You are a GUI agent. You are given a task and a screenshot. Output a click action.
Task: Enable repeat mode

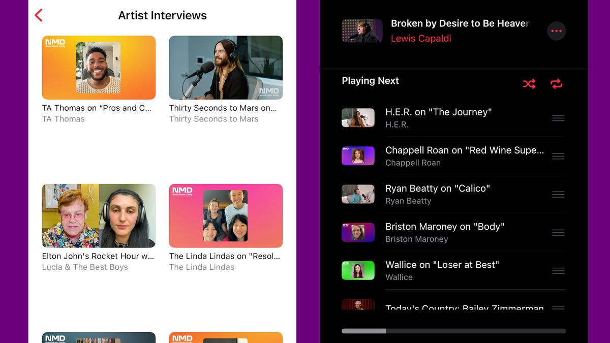tap(556, 84)
